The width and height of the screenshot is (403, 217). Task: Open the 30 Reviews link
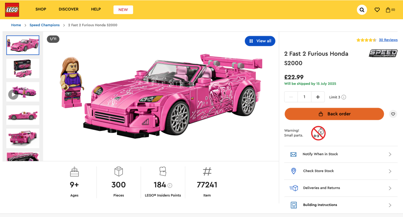388,40
